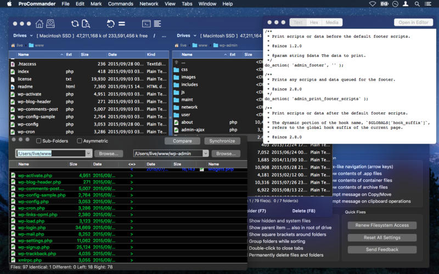
Task: Open the terminal toolbar icon
Action: (x=147, y=24)
